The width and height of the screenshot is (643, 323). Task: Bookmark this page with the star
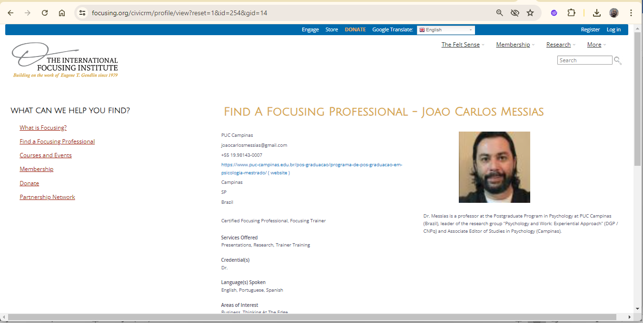(x=530, y=13)
